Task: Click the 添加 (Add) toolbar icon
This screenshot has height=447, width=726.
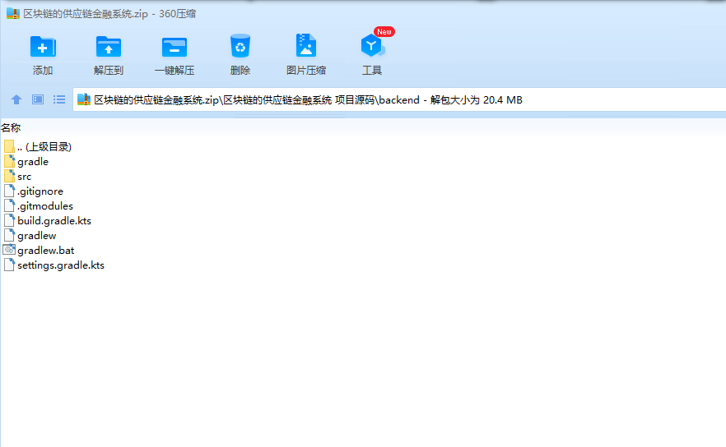Action: [43, 47]
